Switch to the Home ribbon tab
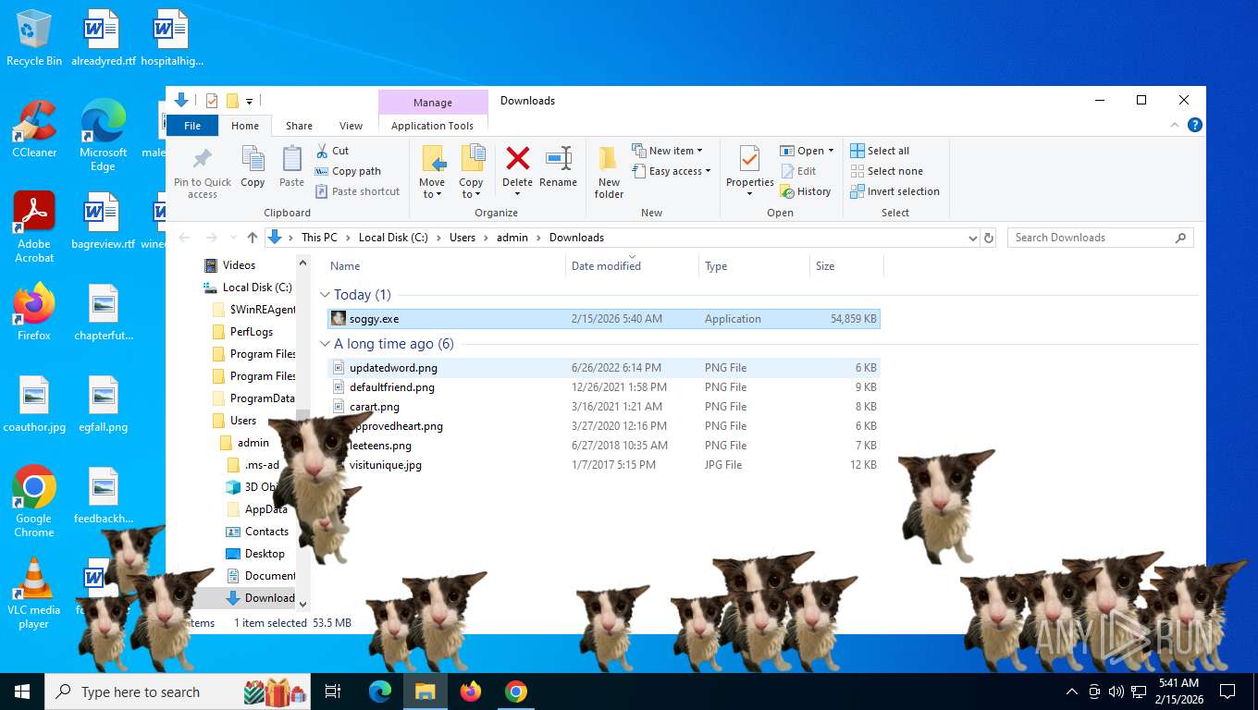This screenshot has width=1258, height=710. [x=245, y=126]
